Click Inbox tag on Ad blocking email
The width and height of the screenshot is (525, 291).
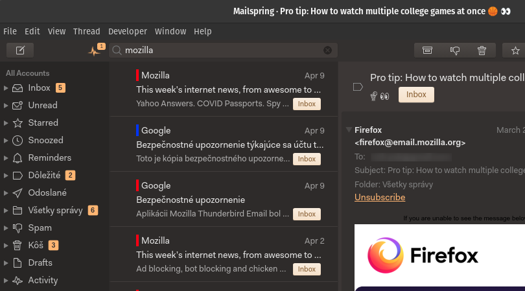(x=307, y=269)
